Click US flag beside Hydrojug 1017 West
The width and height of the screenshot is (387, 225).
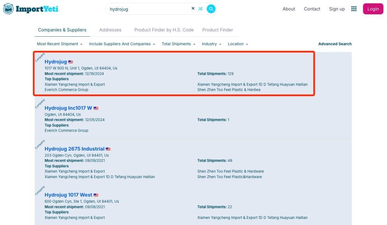pyautogui.click(x=96, y=195)
